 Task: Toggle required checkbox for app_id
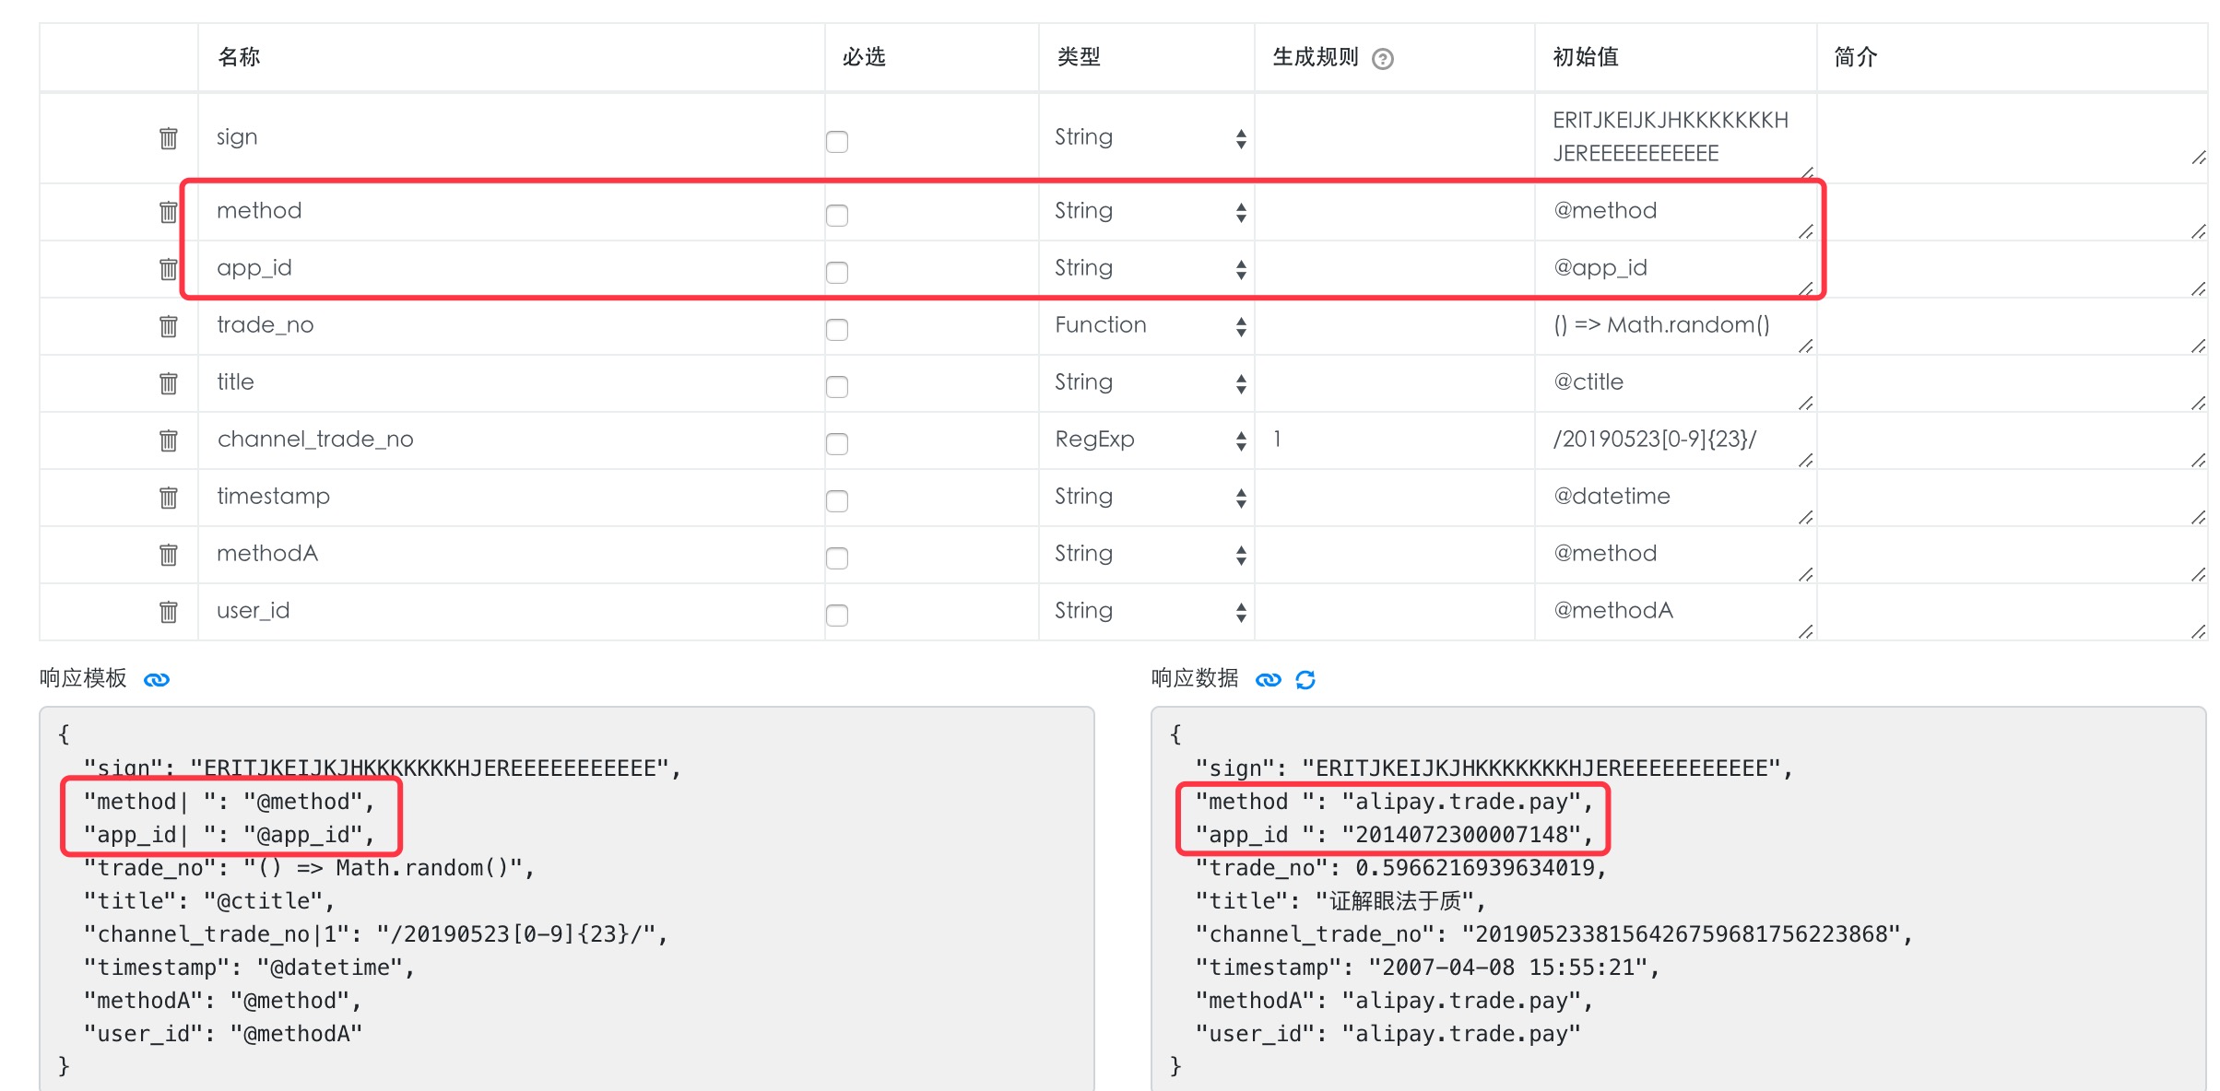point(837,272)
